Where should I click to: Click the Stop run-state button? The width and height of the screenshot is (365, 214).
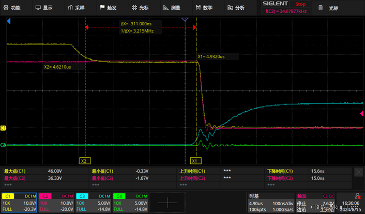pos(300,4)
